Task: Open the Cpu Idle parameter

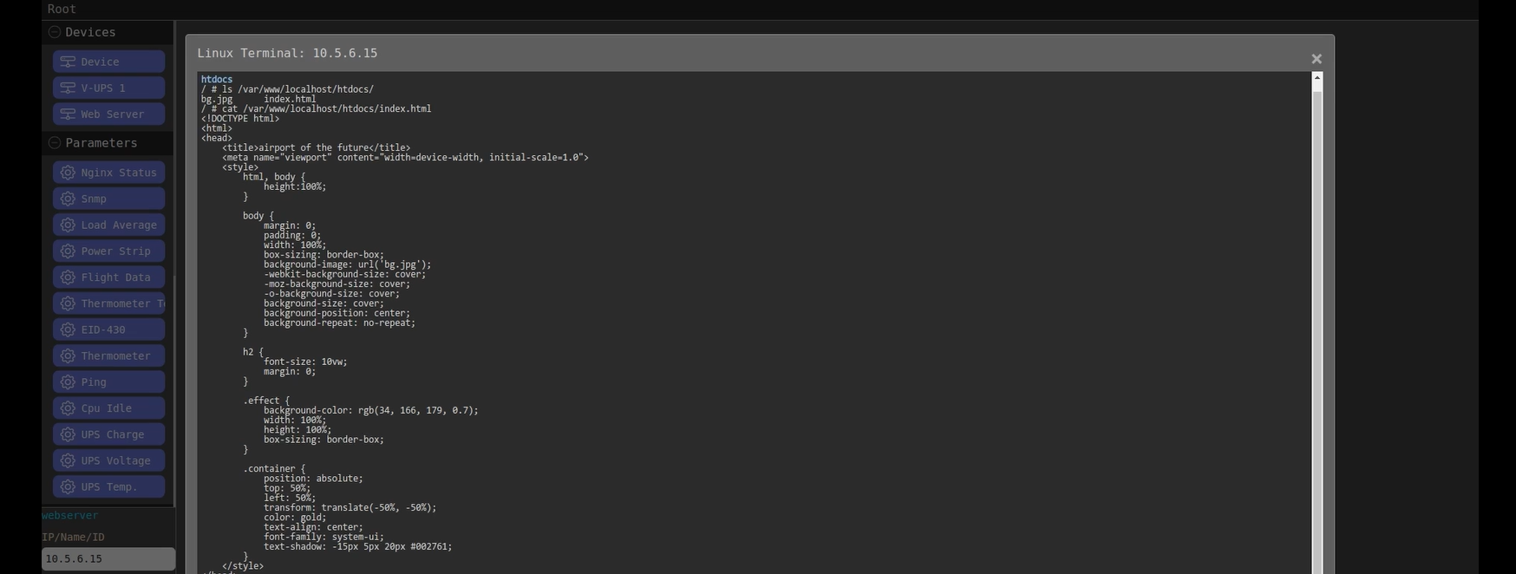Action: click(107, 408)
